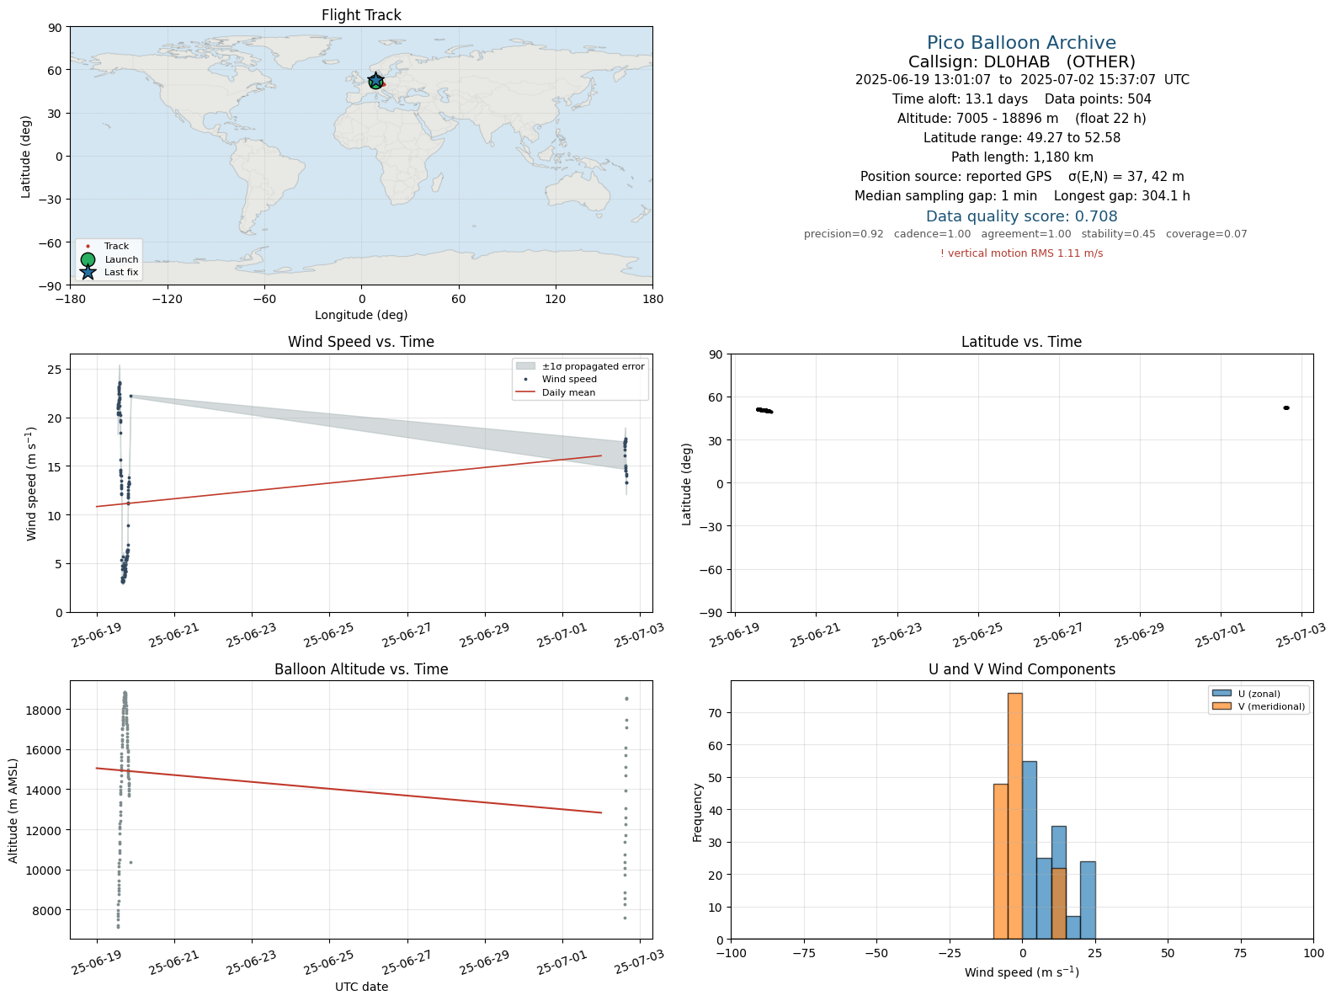Click the "Wind Speed vs. Time" chart title
Image resolution: width=1336 pixels, height=1001 pixels.
point(361,342)
